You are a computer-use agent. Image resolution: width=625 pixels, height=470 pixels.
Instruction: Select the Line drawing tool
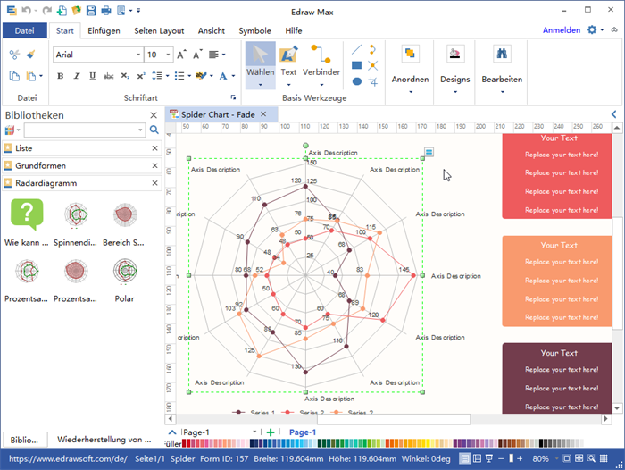(357, 49)
